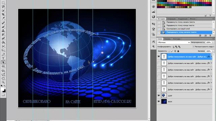
Task: Expand effects arrow on highlighted text layer
Action: click(x=211, y=56)
